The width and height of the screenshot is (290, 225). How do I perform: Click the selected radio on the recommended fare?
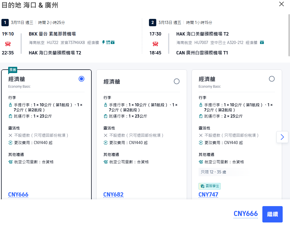pyautogui.click(x=81, y=79)
